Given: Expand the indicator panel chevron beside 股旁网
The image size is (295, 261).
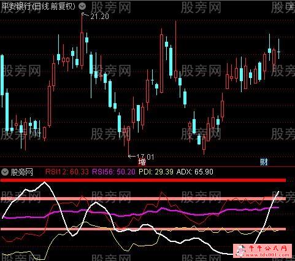Looking at the screenshot, I should click(5, 172).
